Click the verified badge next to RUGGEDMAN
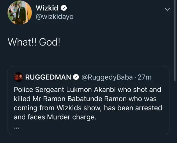This screenshot has width=177, height=143. tap(76, 77)
